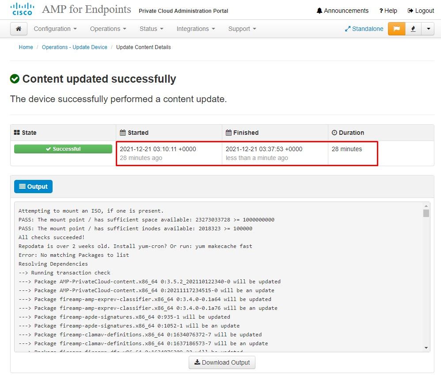Click the '28 minutes ago' text
The image size is (441, 381).
click(141, 158)
